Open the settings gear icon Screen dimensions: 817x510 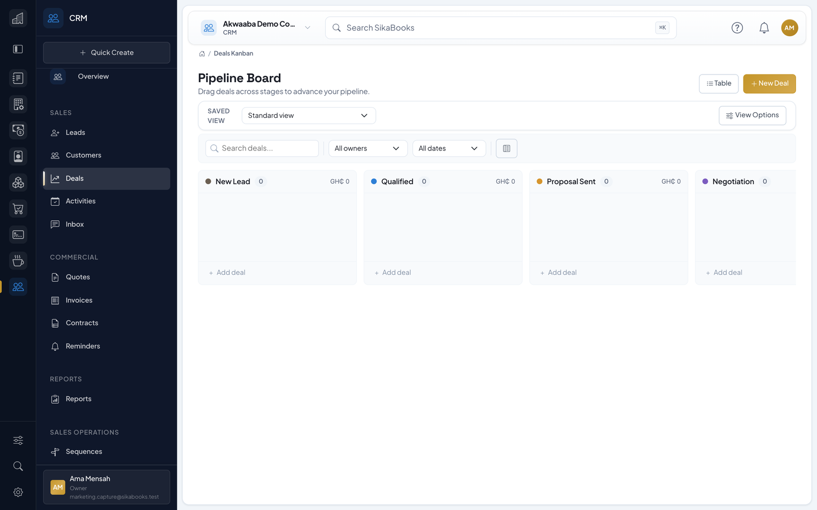tap(18, 492)
